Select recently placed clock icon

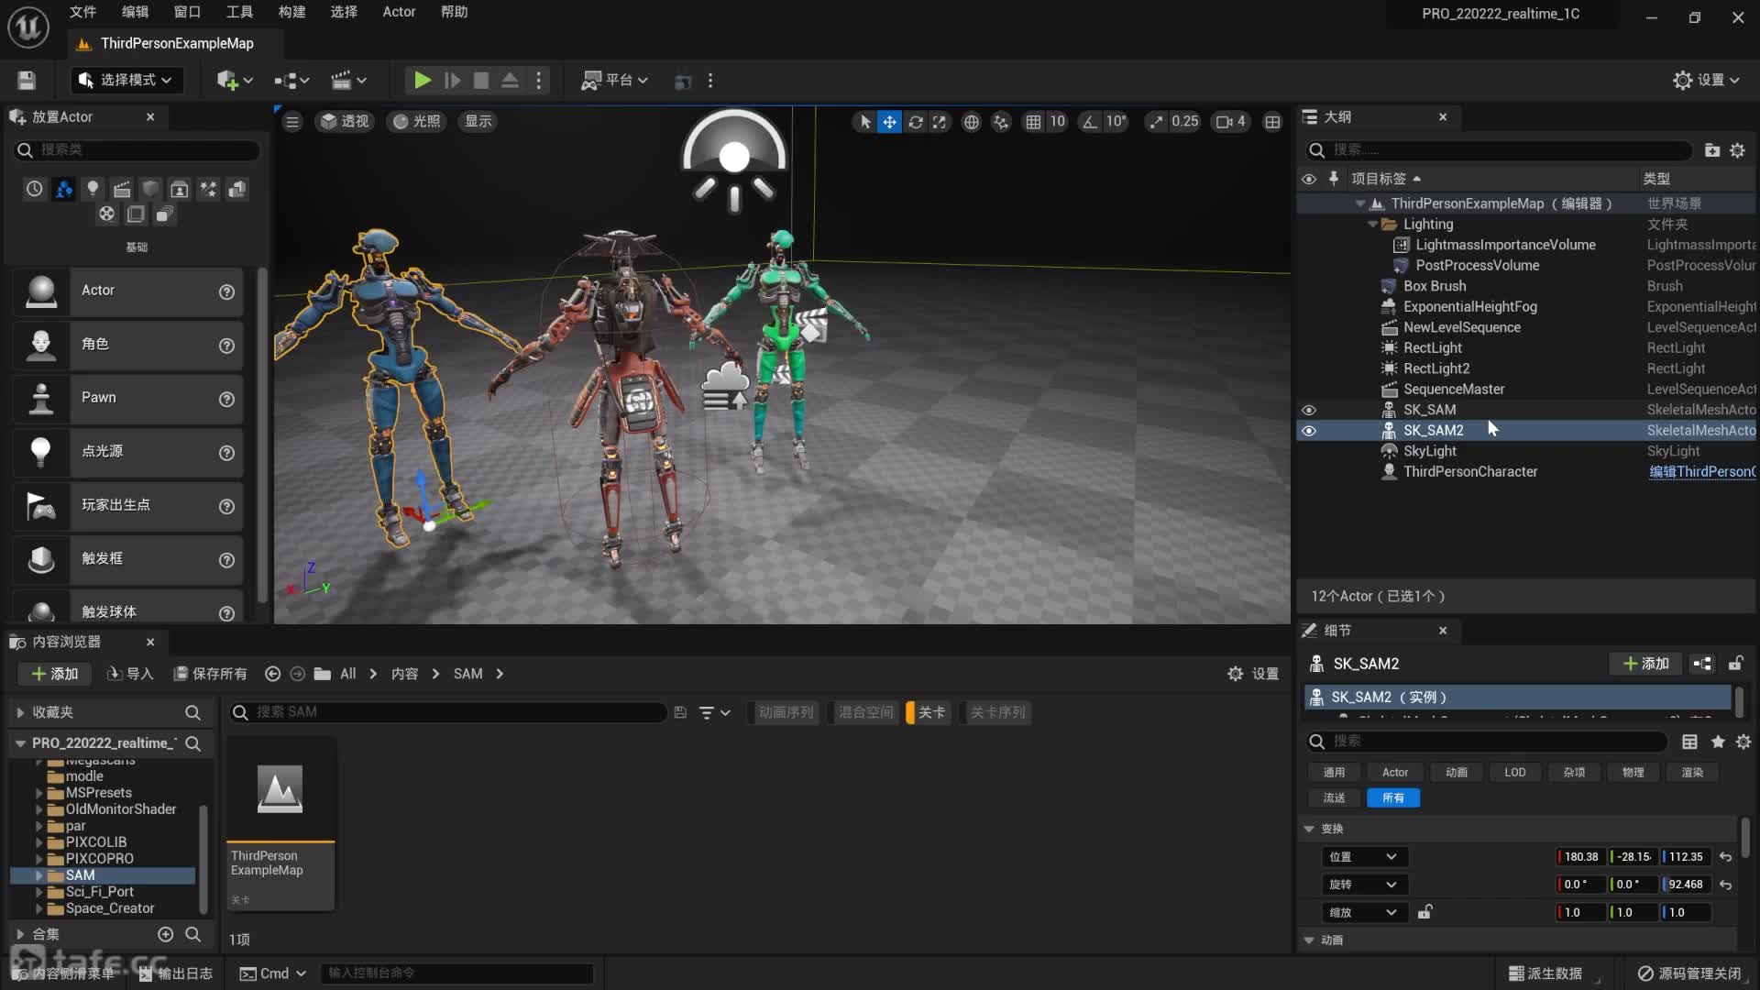[34, 189]
